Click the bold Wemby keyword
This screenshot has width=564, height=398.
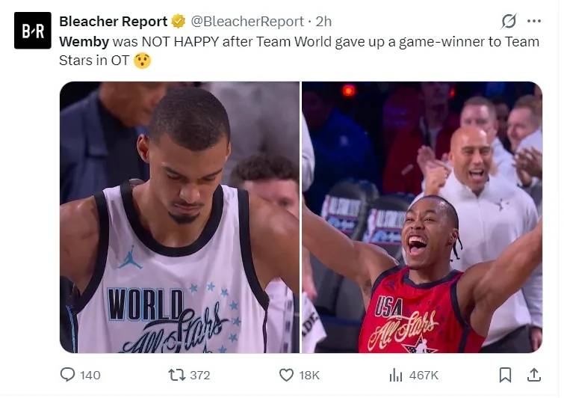[84, 41]
